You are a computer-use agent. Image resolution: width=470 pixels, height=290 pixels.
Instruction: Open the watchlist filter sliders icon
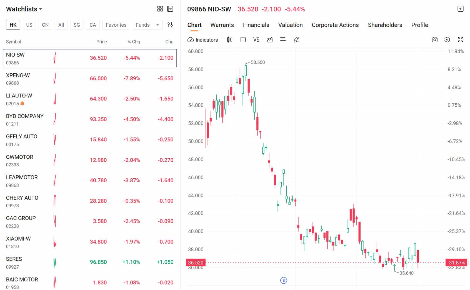coord(170,25)
